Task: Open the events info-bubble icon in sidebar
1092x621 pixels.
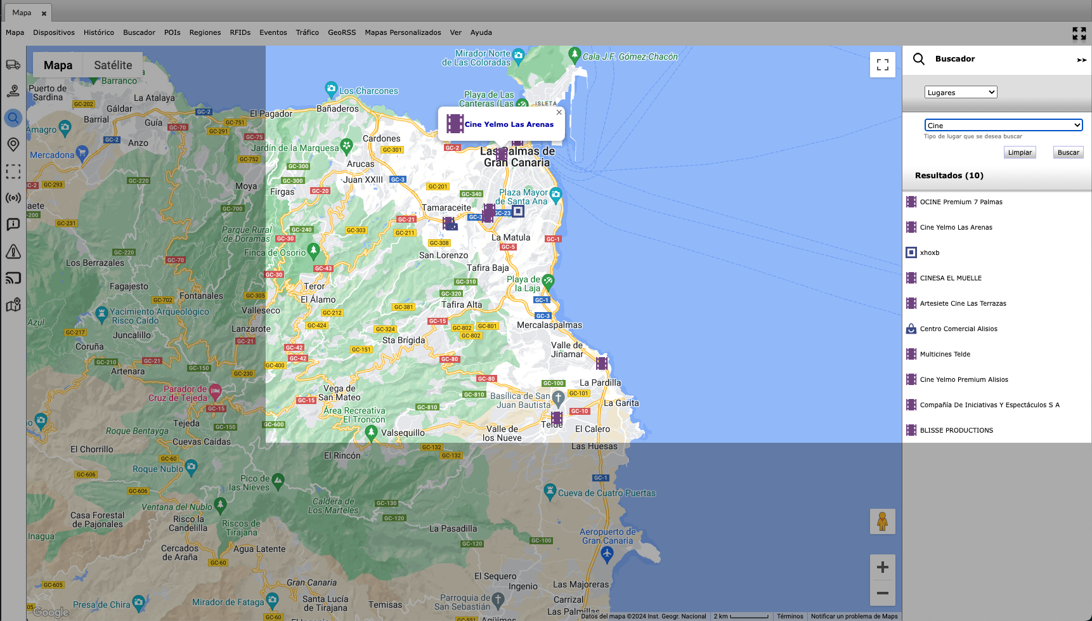Action: pos(13,225)
